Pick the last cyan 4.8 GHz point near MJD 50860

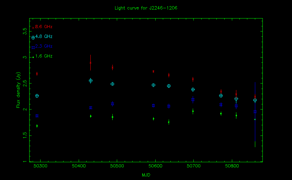pos(255,100)
